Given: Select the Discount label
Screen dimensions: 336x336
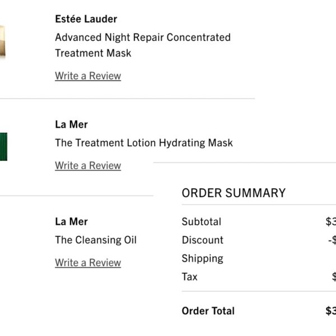Looking at the screenshot, I should 203,240.
